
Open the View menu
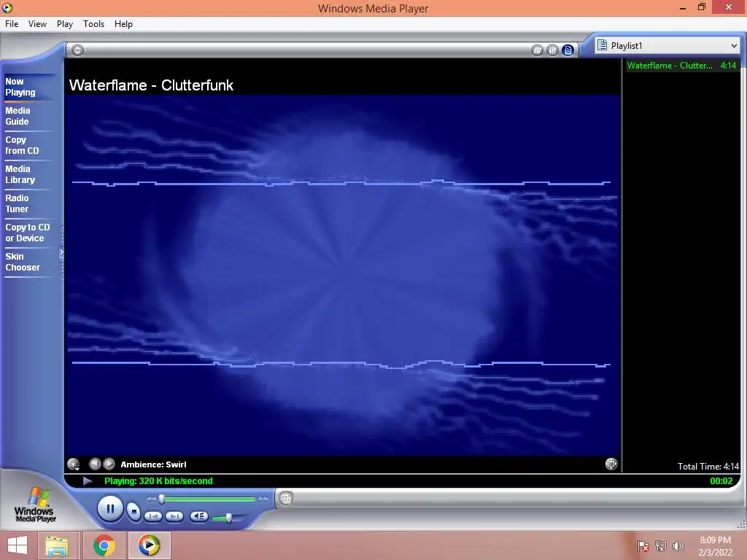(x=37, y=24)
